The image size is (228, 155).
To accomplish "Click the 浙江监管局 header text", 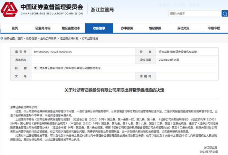I will [102, 10].
